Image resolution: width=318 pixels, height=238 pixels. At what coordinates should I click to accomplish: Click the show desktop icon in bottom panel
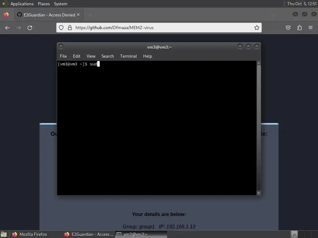[x=4, y=234]
